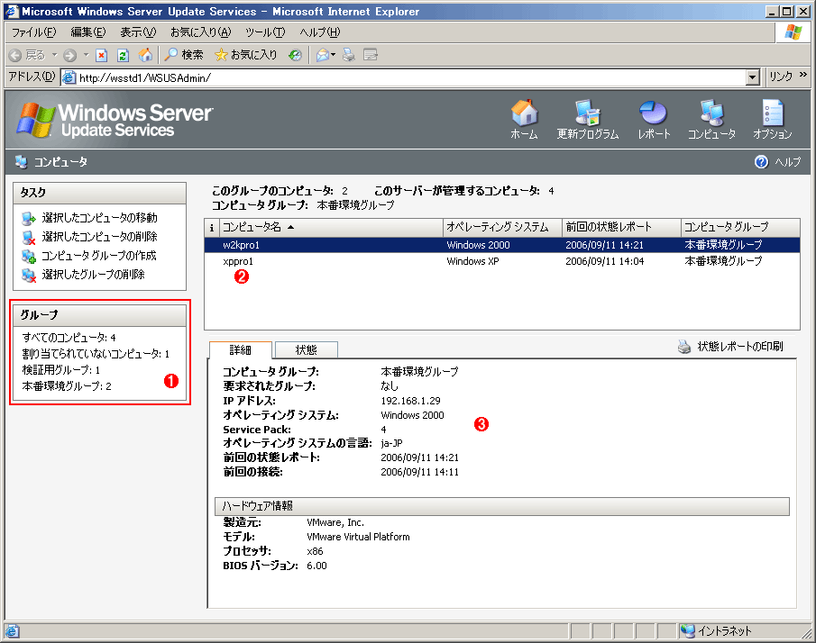Click the delete selected group icon

[x=29, y=275]
